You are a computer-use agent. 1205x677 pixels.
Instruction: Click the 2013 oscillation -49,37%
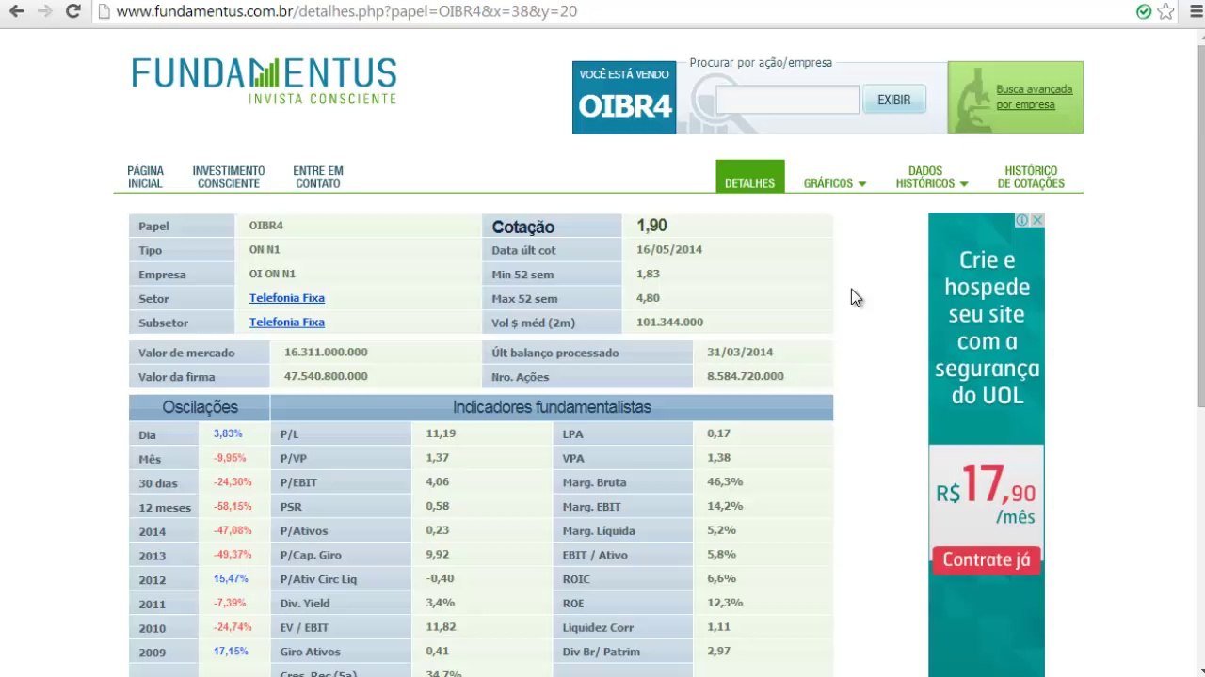pos(233,555)
